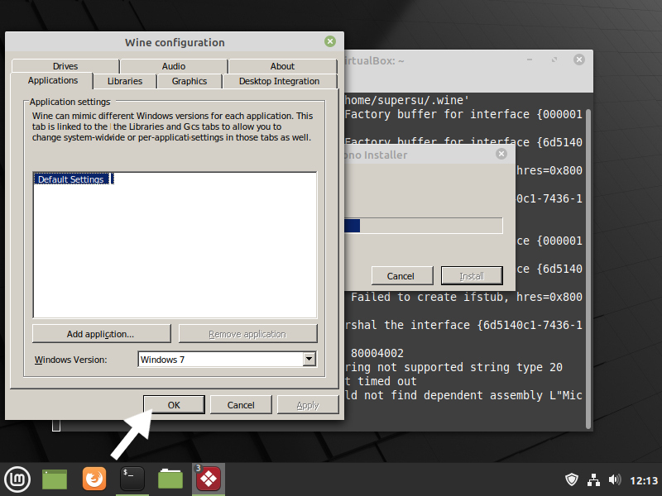The width and height of the screenshot is (662, 496).
Task: Click Install in Mono Installer
Action: coord(472,276)
